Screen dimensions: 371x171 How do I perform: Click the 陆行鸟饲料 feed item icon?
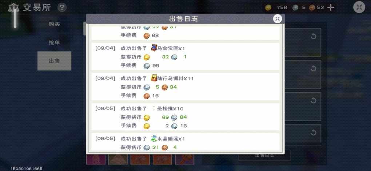(x=154, y=78)
